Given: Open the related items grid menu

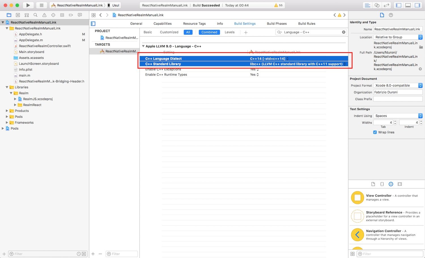Looking at the screenshot, I should (93, 15).
